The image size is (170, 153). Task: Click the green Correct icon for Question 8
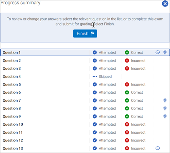[x=127, y=108]
